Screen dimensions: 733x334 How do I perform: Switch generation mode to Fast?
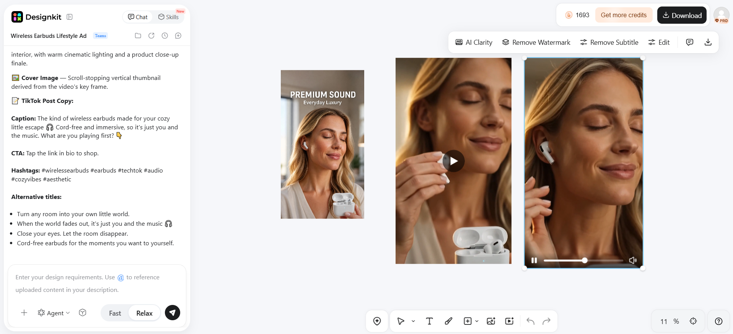pos(115,313)
